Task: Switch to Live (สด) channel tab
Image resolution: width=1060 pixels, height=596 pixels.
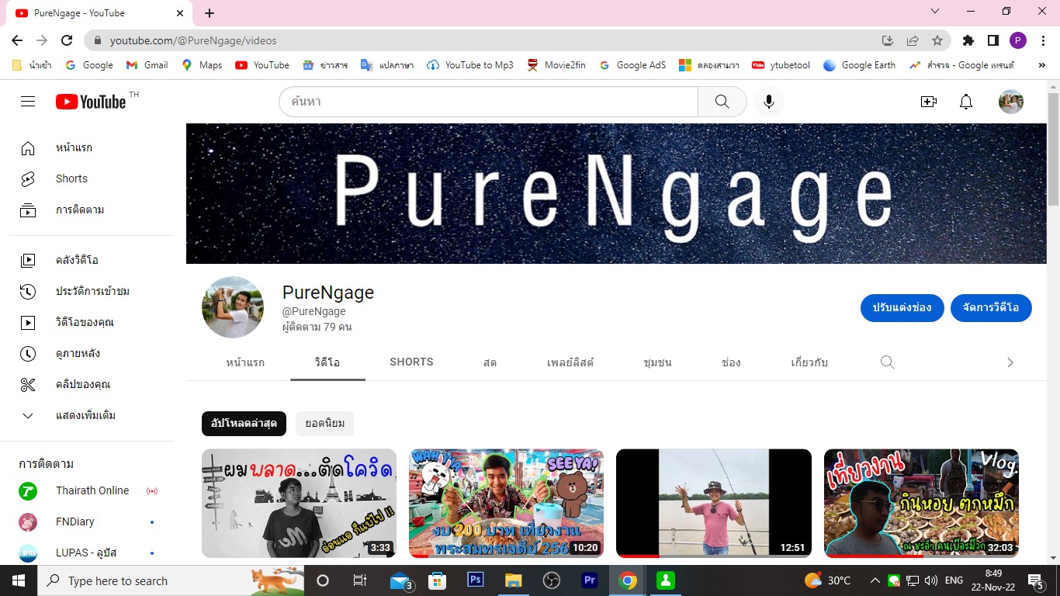Action: click(490, 362)
